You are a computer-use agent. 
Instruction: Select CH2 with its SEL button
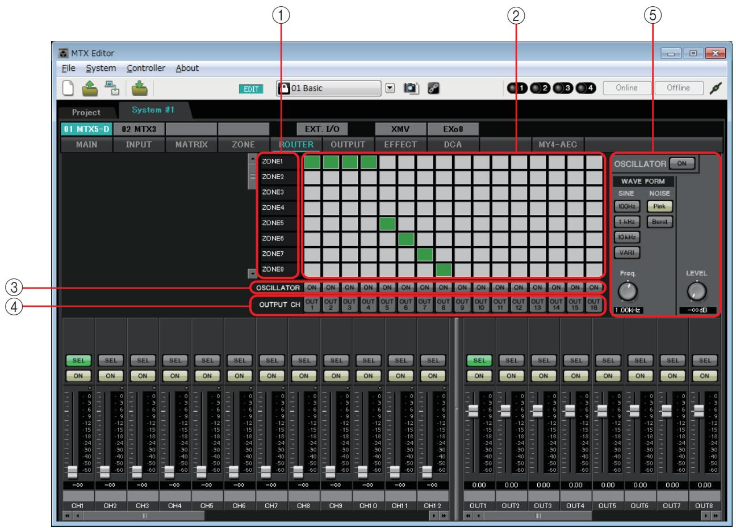coord(110,360)
